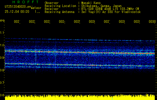Click the 0022 time marker
The image size is (157, 100).
pos(32,21)
